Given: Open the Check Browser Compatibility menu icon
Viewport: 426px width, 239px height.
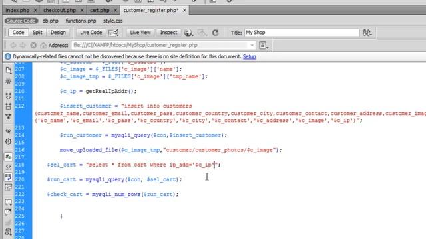Looking at the screenshot, I should (114, 33).
